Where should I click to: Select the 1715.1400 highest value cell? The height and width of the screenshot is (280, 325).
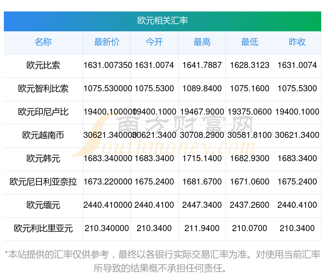click(202, 159)
